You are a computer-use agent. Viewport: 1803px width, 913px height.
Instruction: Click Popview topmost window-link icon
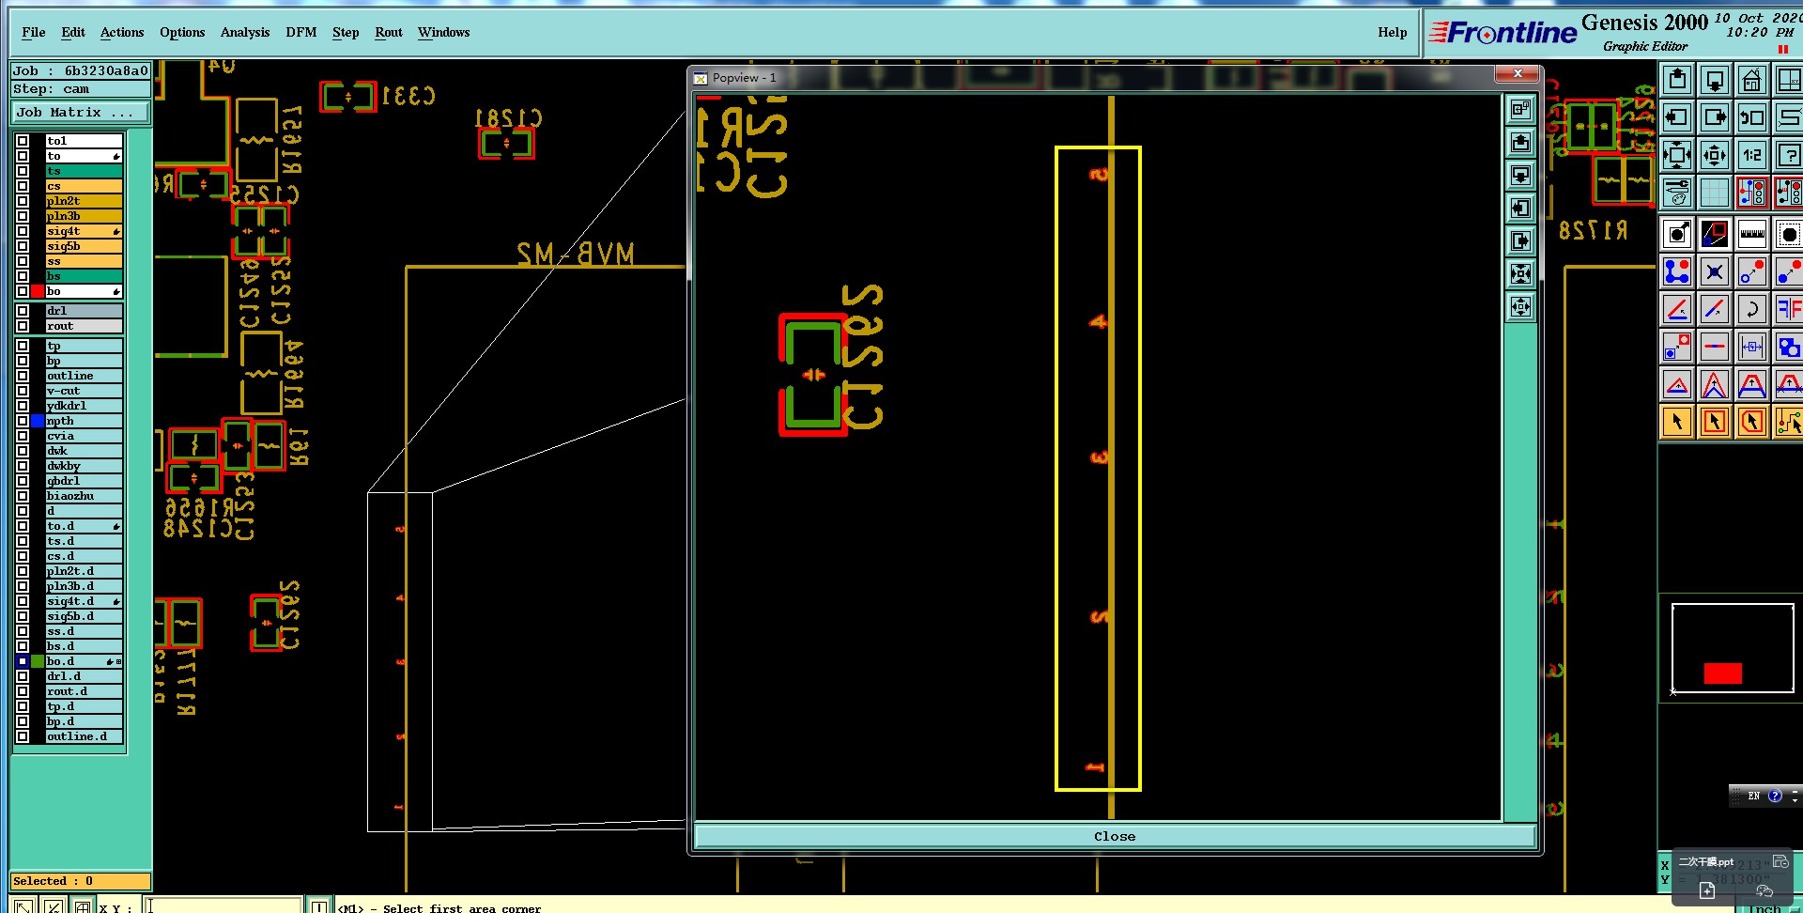pyautogui.click(x=1521, y=110)
